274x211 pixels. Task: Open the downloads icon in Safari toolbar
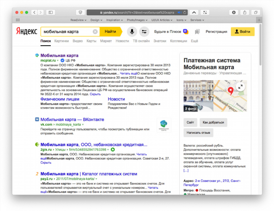click(x=234, y=12)
